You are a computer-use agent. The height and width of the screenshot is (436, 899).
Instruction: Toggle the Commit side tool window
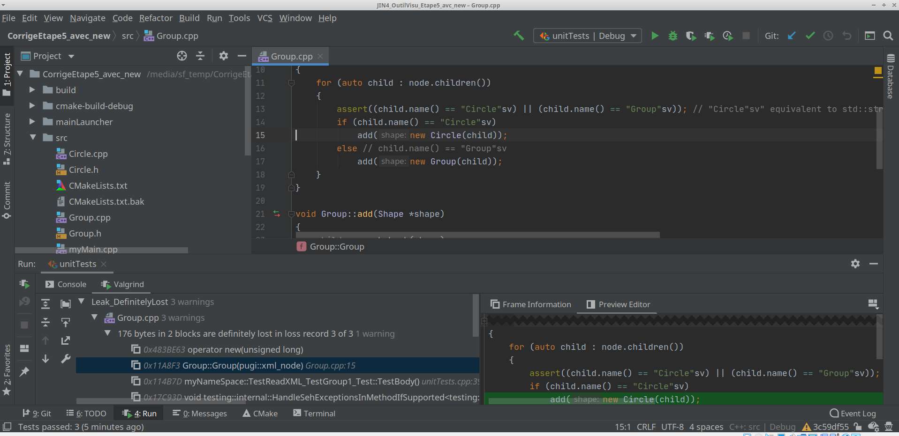7,200
